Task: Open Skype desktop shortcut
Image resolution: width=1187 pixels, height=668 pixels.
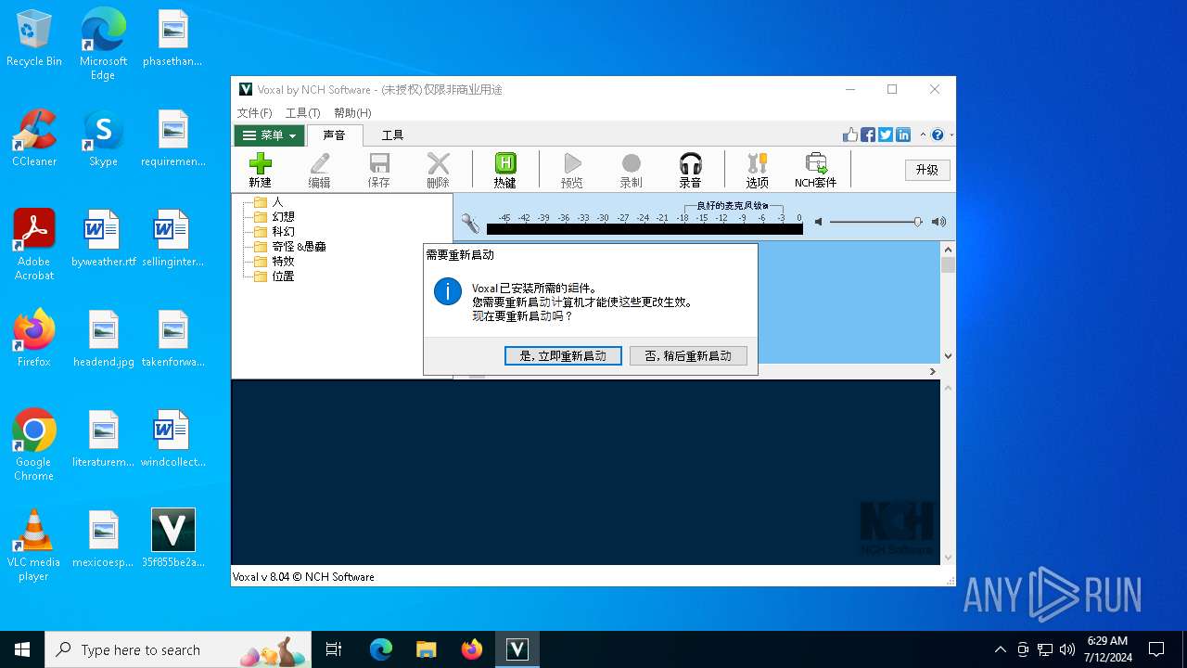Action: pyautogui.click(x=103, y=139)
